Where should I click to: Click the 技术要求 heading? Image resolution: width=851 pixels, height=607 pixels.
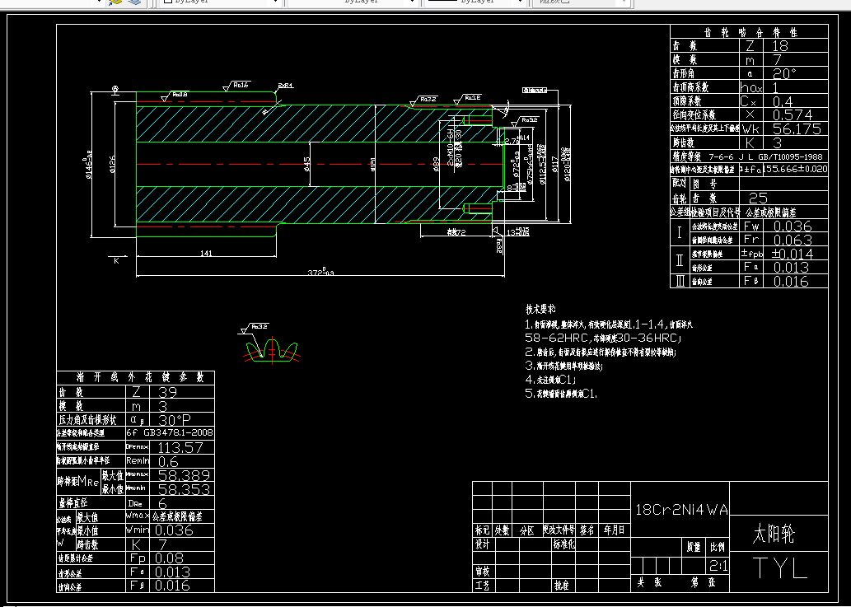(540, 310)
